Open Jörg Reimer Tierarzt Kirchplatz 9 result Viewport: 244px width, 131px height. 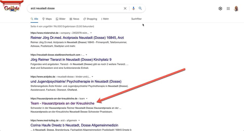71,60
